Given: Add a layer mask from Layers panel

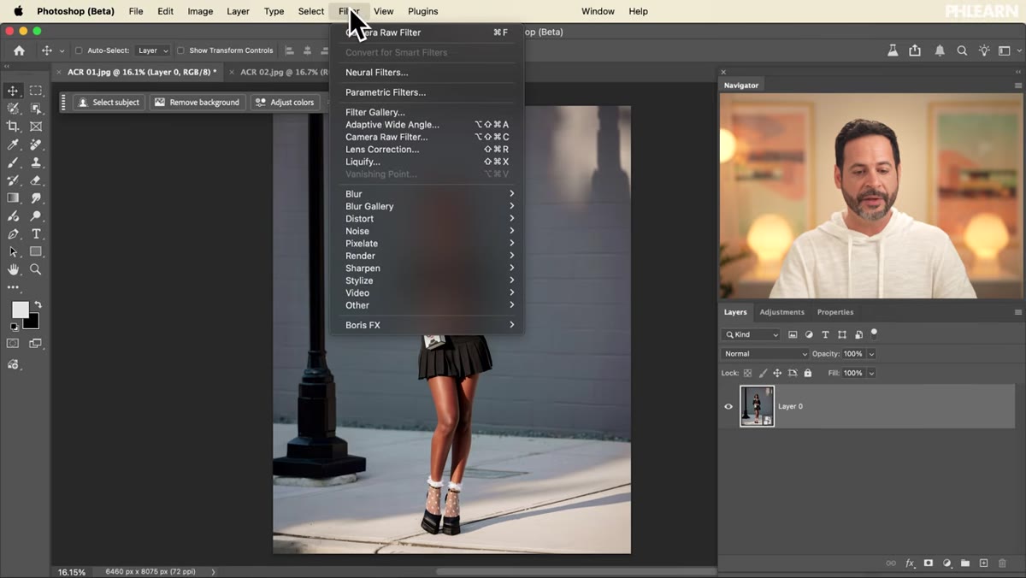Looking at the screenshot, I should (x=929, y=563).
